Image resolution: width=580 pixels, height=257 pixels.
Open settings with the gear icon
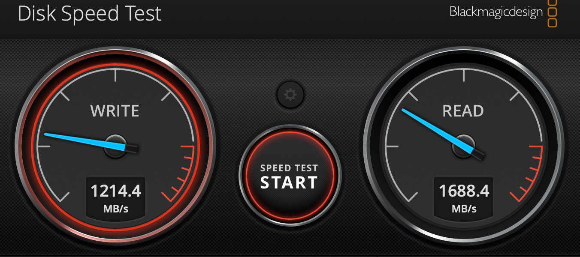290,94
